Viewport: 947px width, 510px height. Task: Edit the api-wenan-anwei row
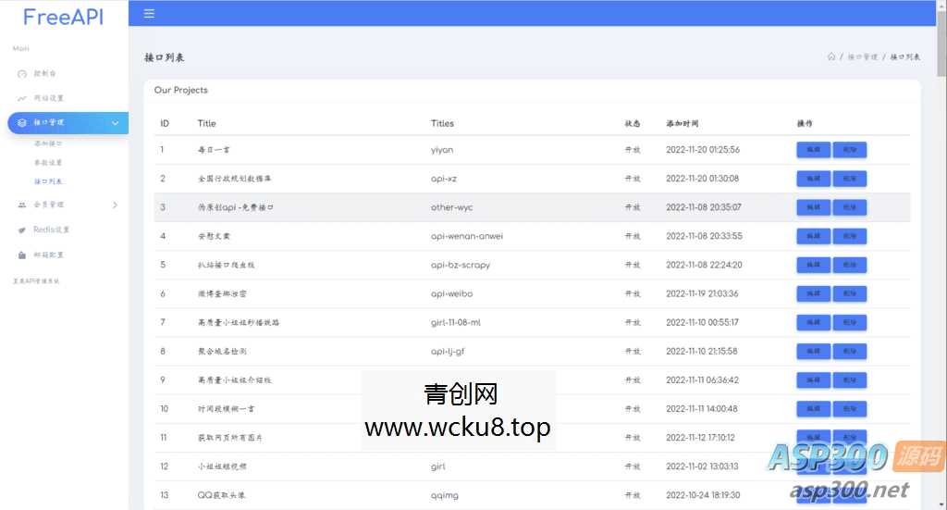[x=814, y=236]
